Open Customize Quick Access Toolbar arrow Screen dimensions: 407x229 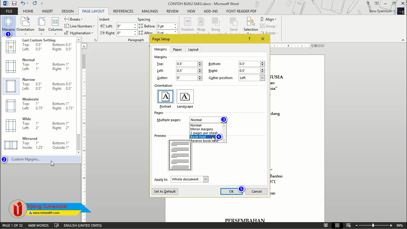pos(42,4)
